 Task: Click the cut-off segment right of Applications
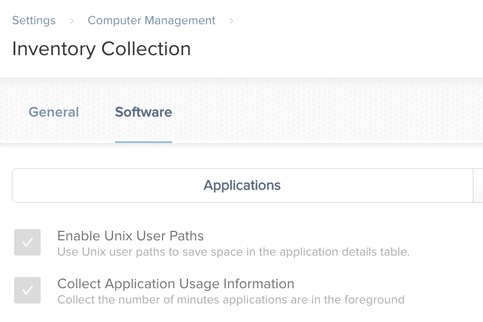click(x=478, y=185)
